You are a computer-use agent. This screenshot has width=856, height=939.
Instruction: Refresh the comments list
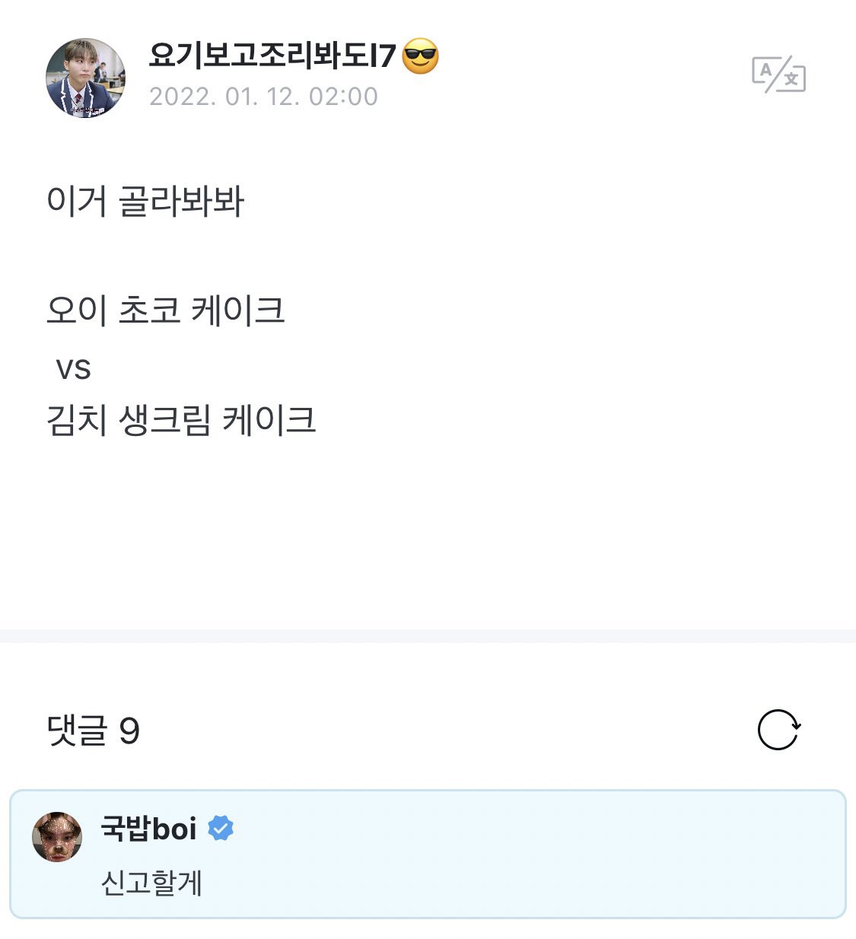[x=778, y=730]
